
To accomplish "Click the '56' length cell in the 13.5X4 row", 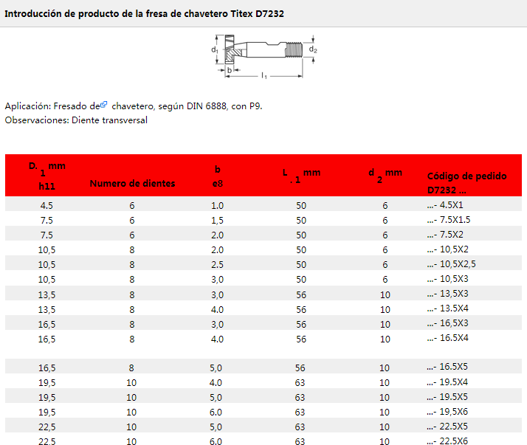I will click(x=301, y=310).
